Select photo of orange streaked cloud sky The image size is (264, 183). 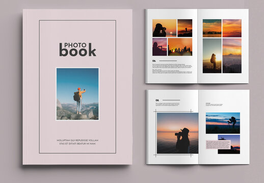[x=232, y=28]
